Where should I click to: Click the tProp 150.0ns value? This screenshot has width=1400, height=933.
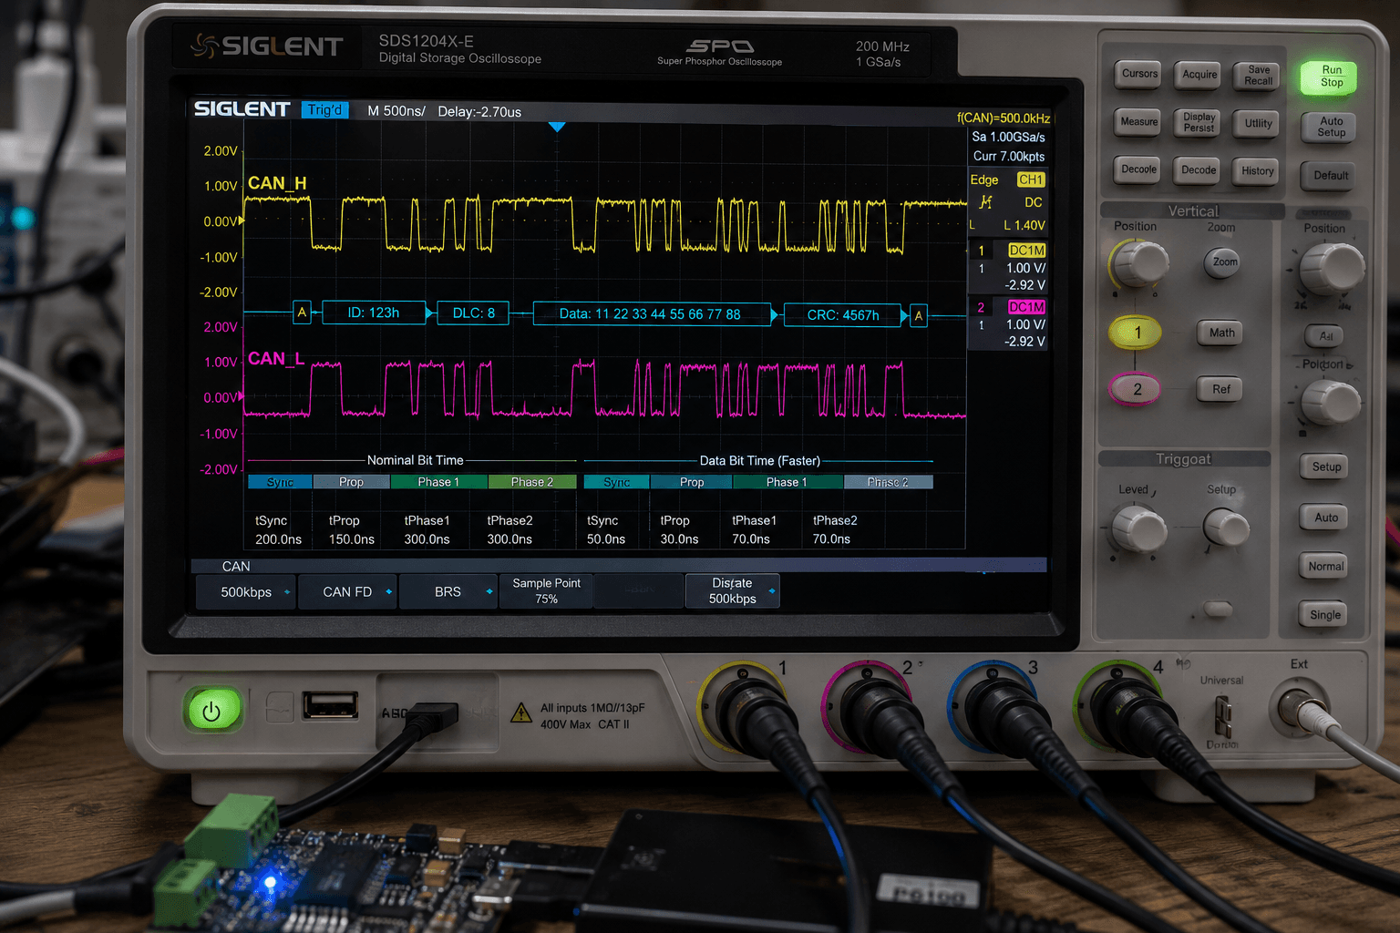click(x=352, y=539)
